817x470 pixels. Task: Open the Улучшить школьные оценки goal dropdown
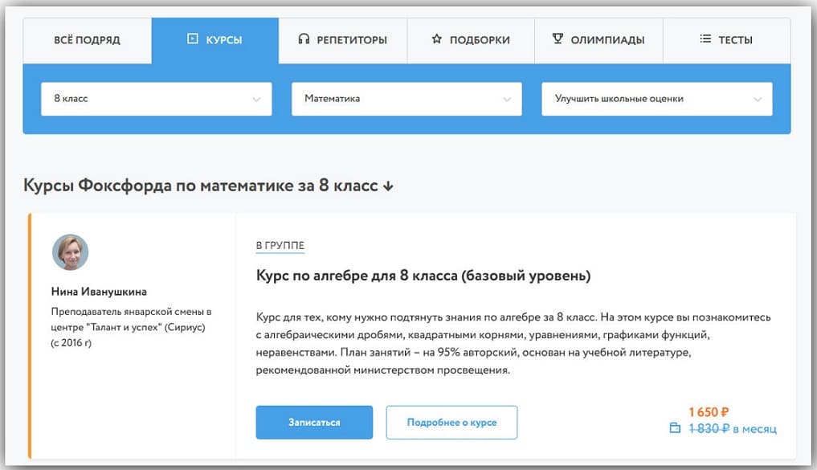(657, 99)
